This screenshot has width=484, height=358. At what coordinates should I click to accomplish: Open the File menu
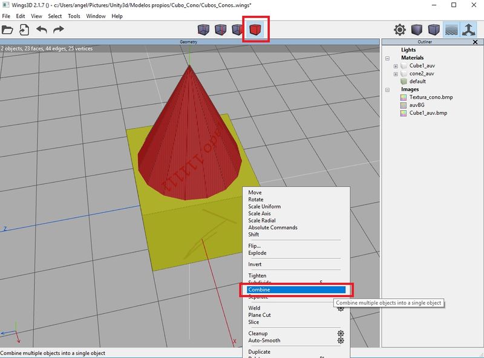6,16
